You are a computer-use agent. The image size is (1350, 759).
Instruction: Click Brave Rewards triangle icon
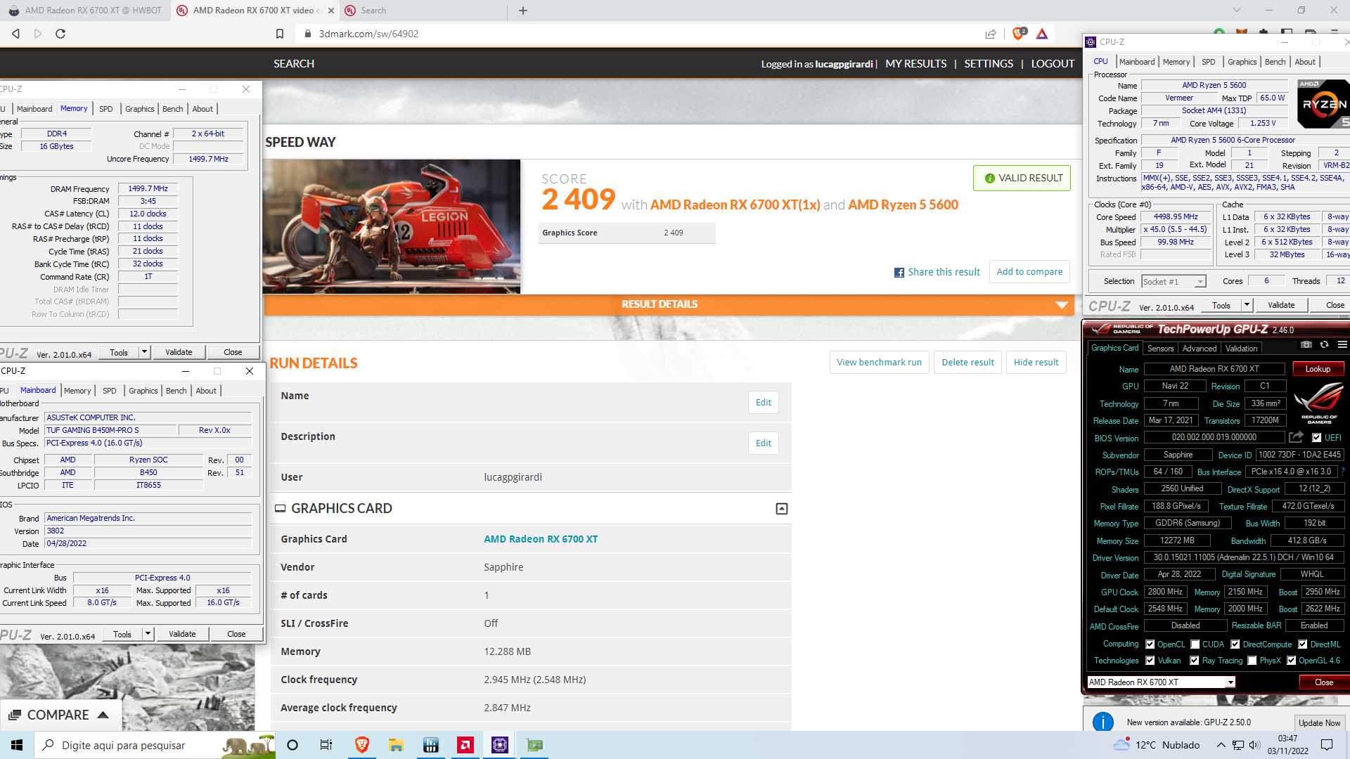pos(1042,34)
